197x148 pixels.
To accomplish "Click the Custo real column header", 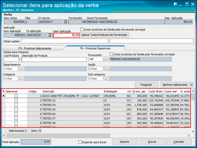I will (171, 91).
